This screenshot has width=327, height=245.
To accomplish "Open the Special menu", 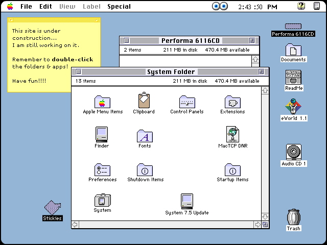I will tap(119, 7).
